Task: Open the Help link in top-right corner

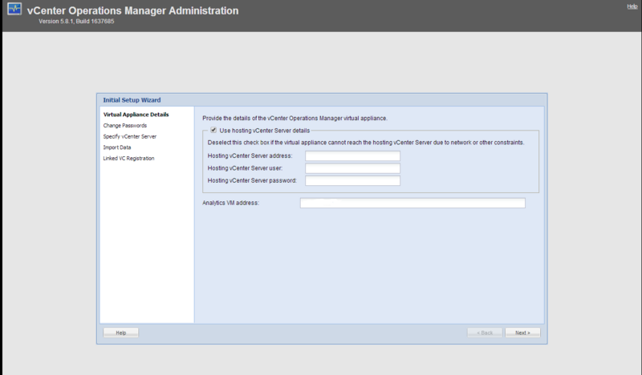Action: [632, 6]
